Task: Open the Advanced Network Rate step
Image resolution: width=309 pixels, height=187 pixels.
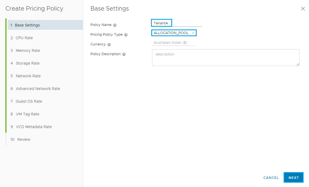Action: click(x=38, y=89)
